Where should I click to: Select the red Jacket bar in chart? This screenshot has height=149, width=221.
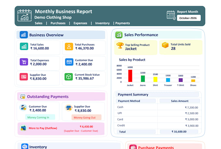click(x=130, y=76)
